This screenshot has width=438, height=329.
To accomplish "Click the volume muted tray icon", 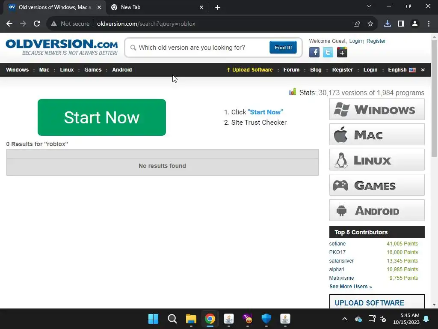I will pyautogui.click(x=383, y=319).
